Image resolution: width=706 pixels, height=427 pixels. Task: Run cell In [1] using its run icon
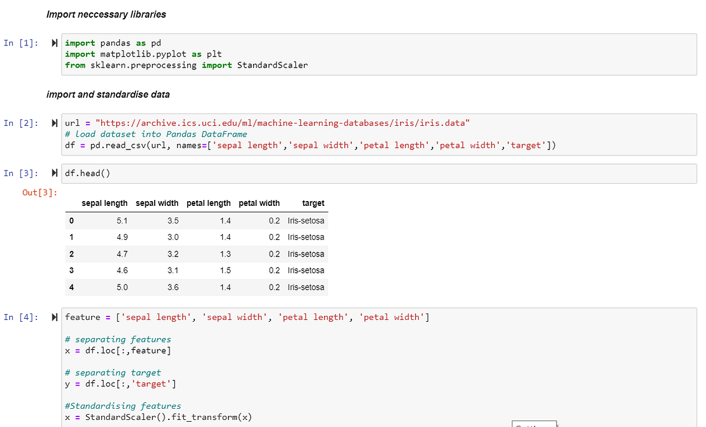click(54, 43)
